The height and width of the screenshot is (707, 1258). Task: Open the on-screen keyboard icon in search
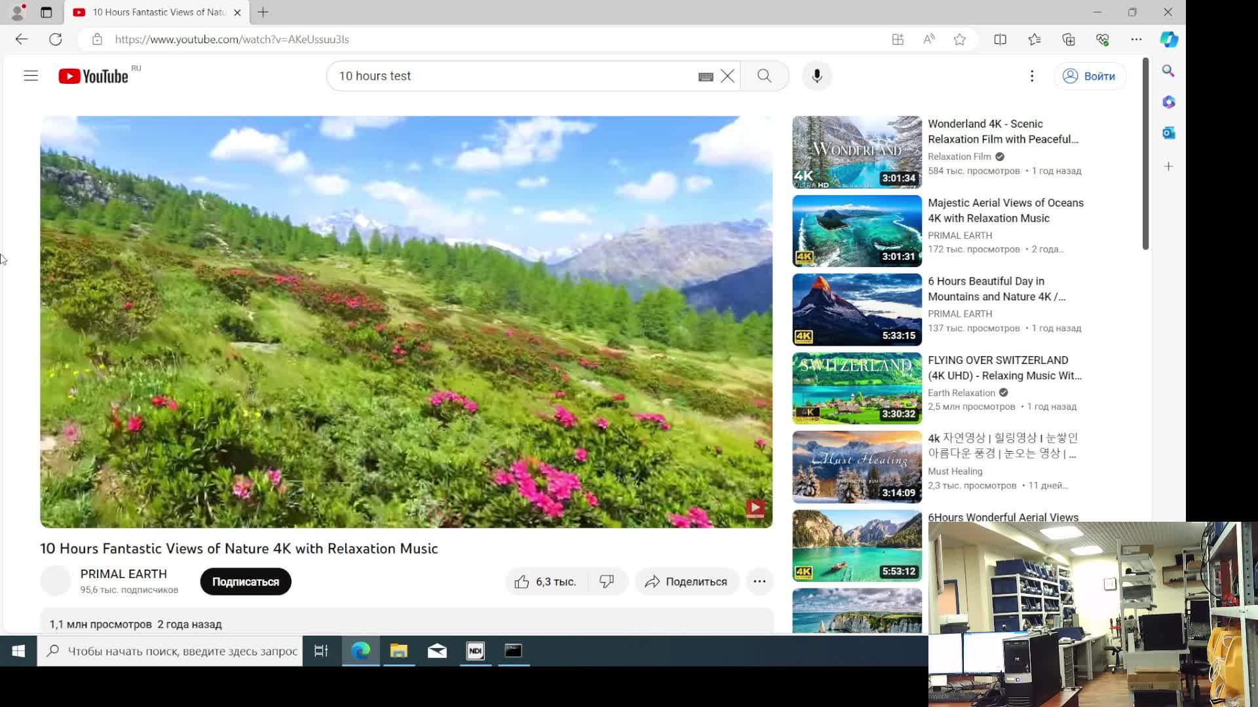tap(706, 77)
